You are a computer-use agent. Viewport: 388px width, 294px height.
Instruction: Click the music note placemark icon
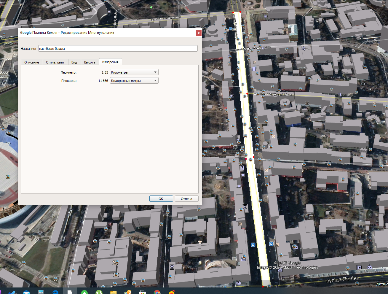click(x=303, y=48)
